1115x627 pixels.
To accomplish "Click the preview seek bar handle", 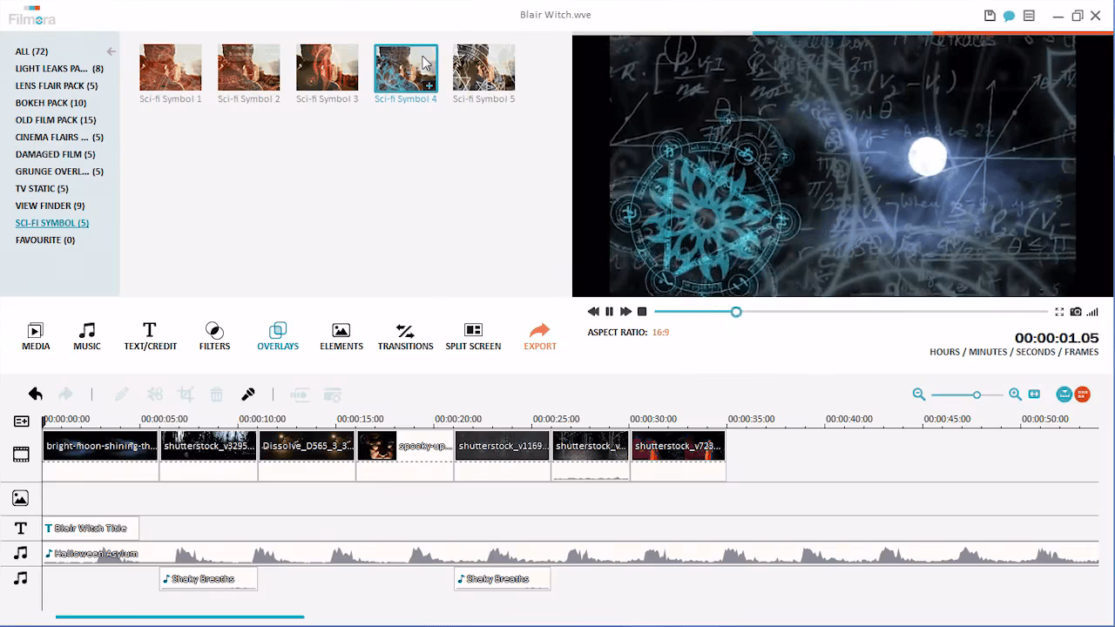I will 736,312.
